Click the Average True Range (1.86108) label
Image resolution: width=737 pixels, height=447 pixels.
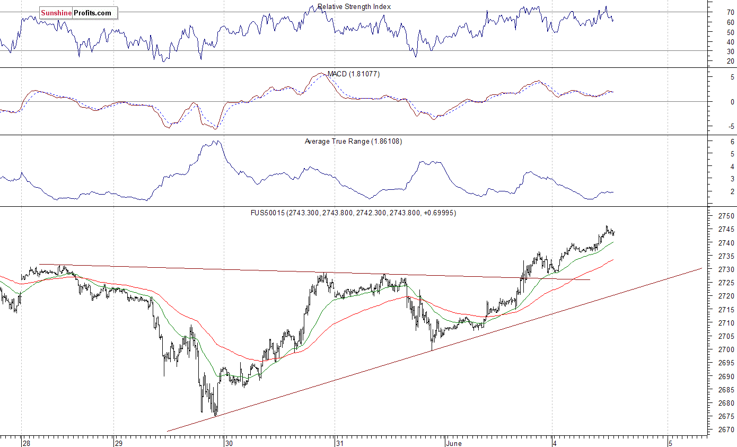click(353, 142)
